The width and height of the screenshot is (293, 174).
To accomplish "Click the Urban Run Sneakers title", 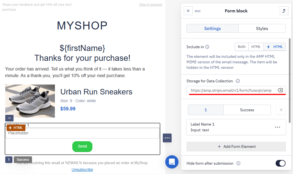I will pos(96,92).
